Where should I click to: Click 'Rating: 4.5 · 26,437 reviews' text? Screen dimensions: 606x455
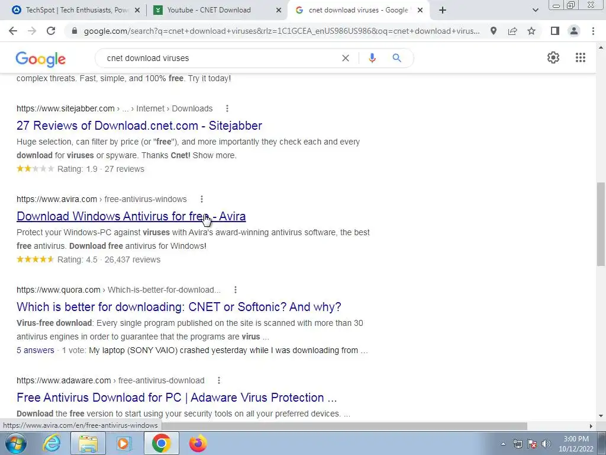(109, 259)
